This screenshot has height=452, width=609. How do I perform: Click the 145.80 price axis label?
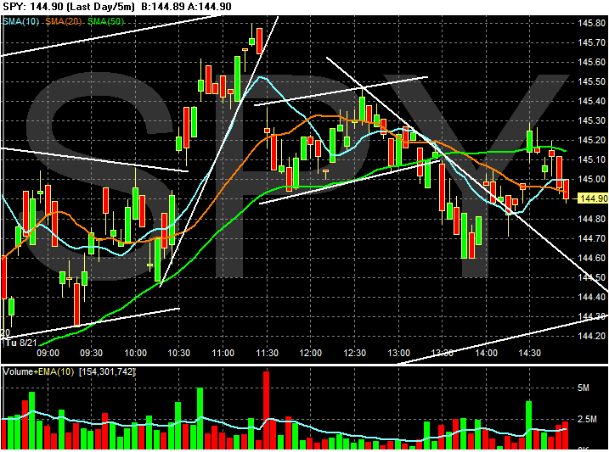coord(591,23)
